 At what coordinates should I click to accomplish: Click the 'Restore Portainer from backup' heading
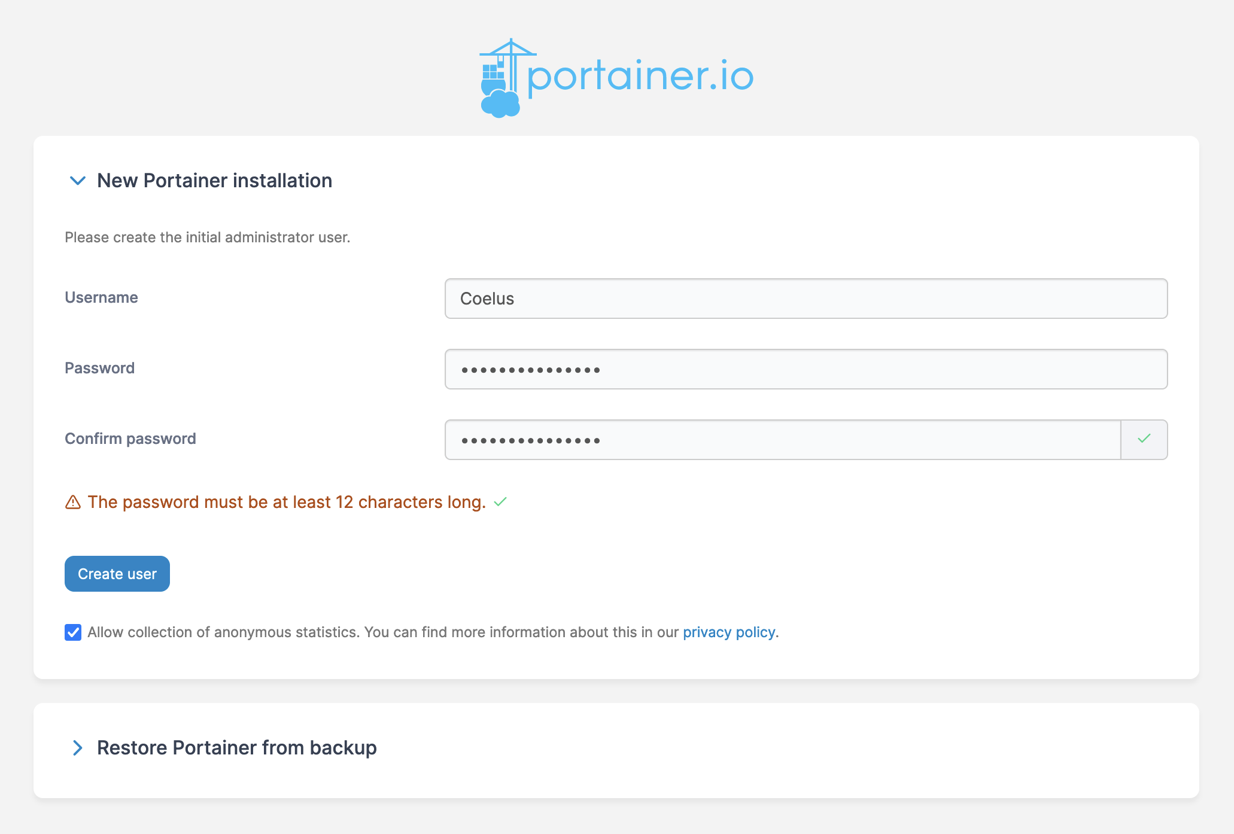point(237,748)
